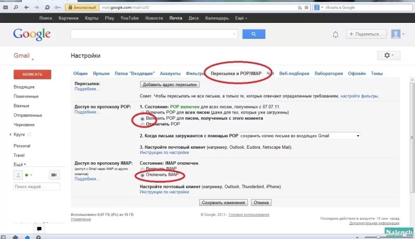The height and width of the screenshot is (239, 415).
Task: Open the Темы settings tab
Action: tap(377, 74)
